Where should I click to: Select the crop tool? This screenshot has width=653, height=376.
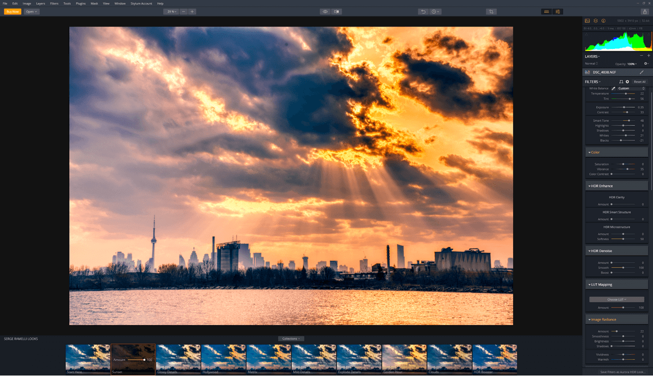pos(491,11)
